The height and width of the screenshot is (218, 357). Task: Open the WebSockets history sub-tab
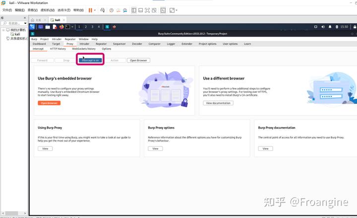(84, 49)
